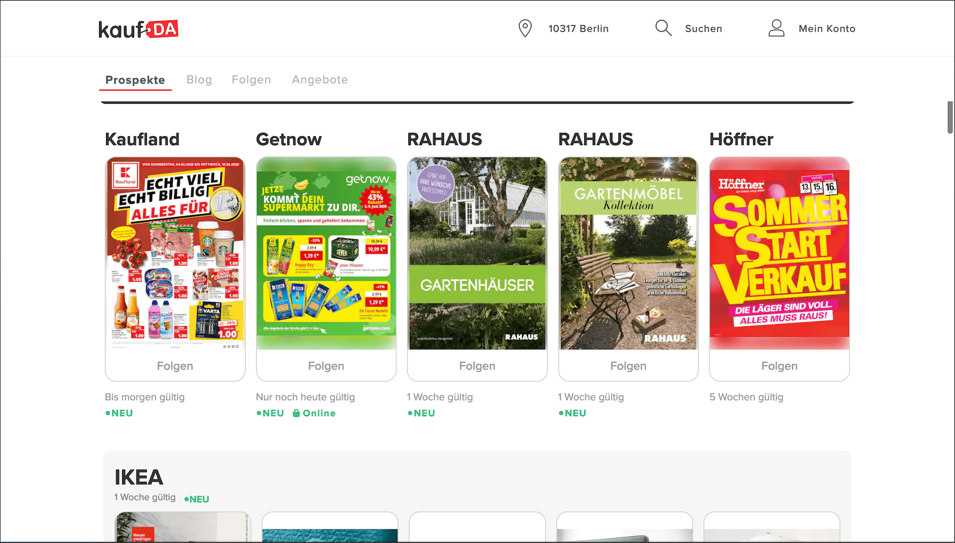Switch to the Folgen tab
Viewport: 955px width, 543px height.
251,80
